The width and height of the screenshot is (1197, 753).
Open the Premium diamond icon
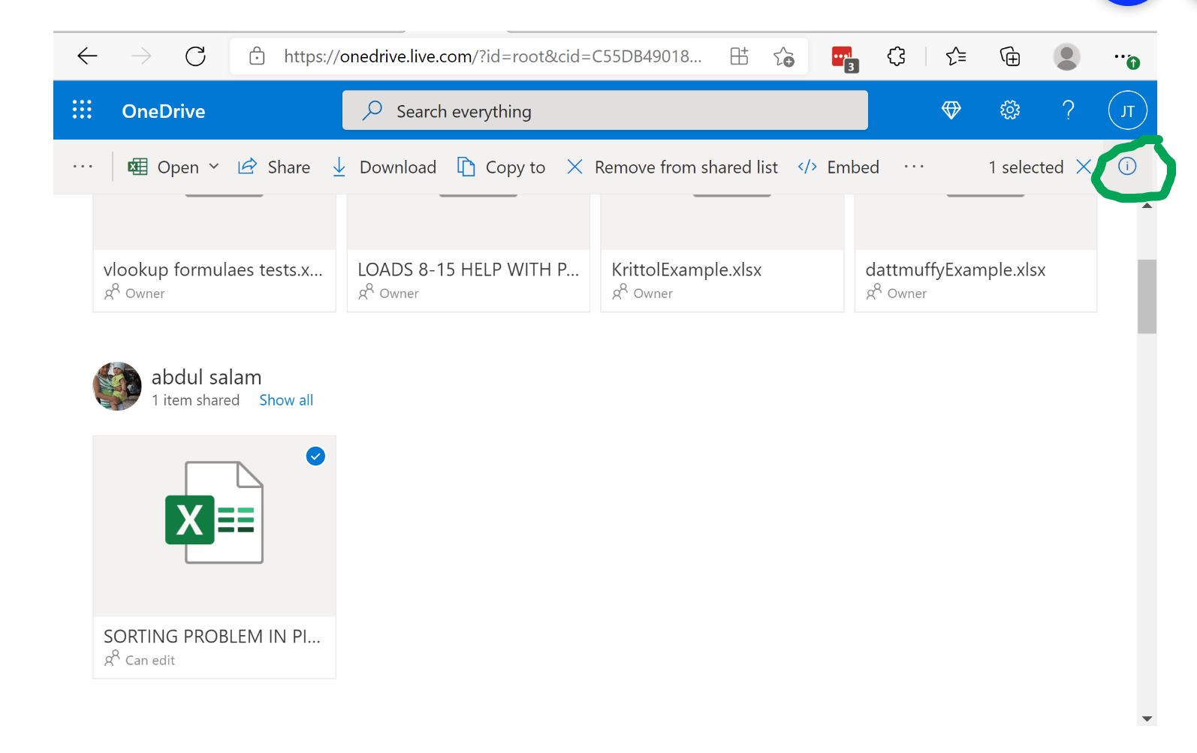point(951,110)
